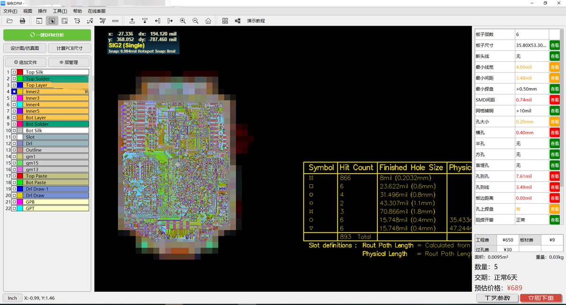
Task: Click the open file folder icon
Action: (x=9, y=21)
